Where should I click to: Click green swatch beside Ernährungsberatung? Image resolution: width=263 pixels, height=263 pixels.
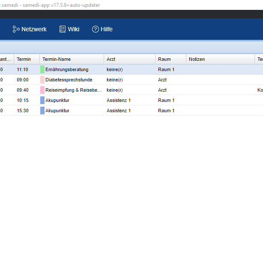click(x=42, y=69)
